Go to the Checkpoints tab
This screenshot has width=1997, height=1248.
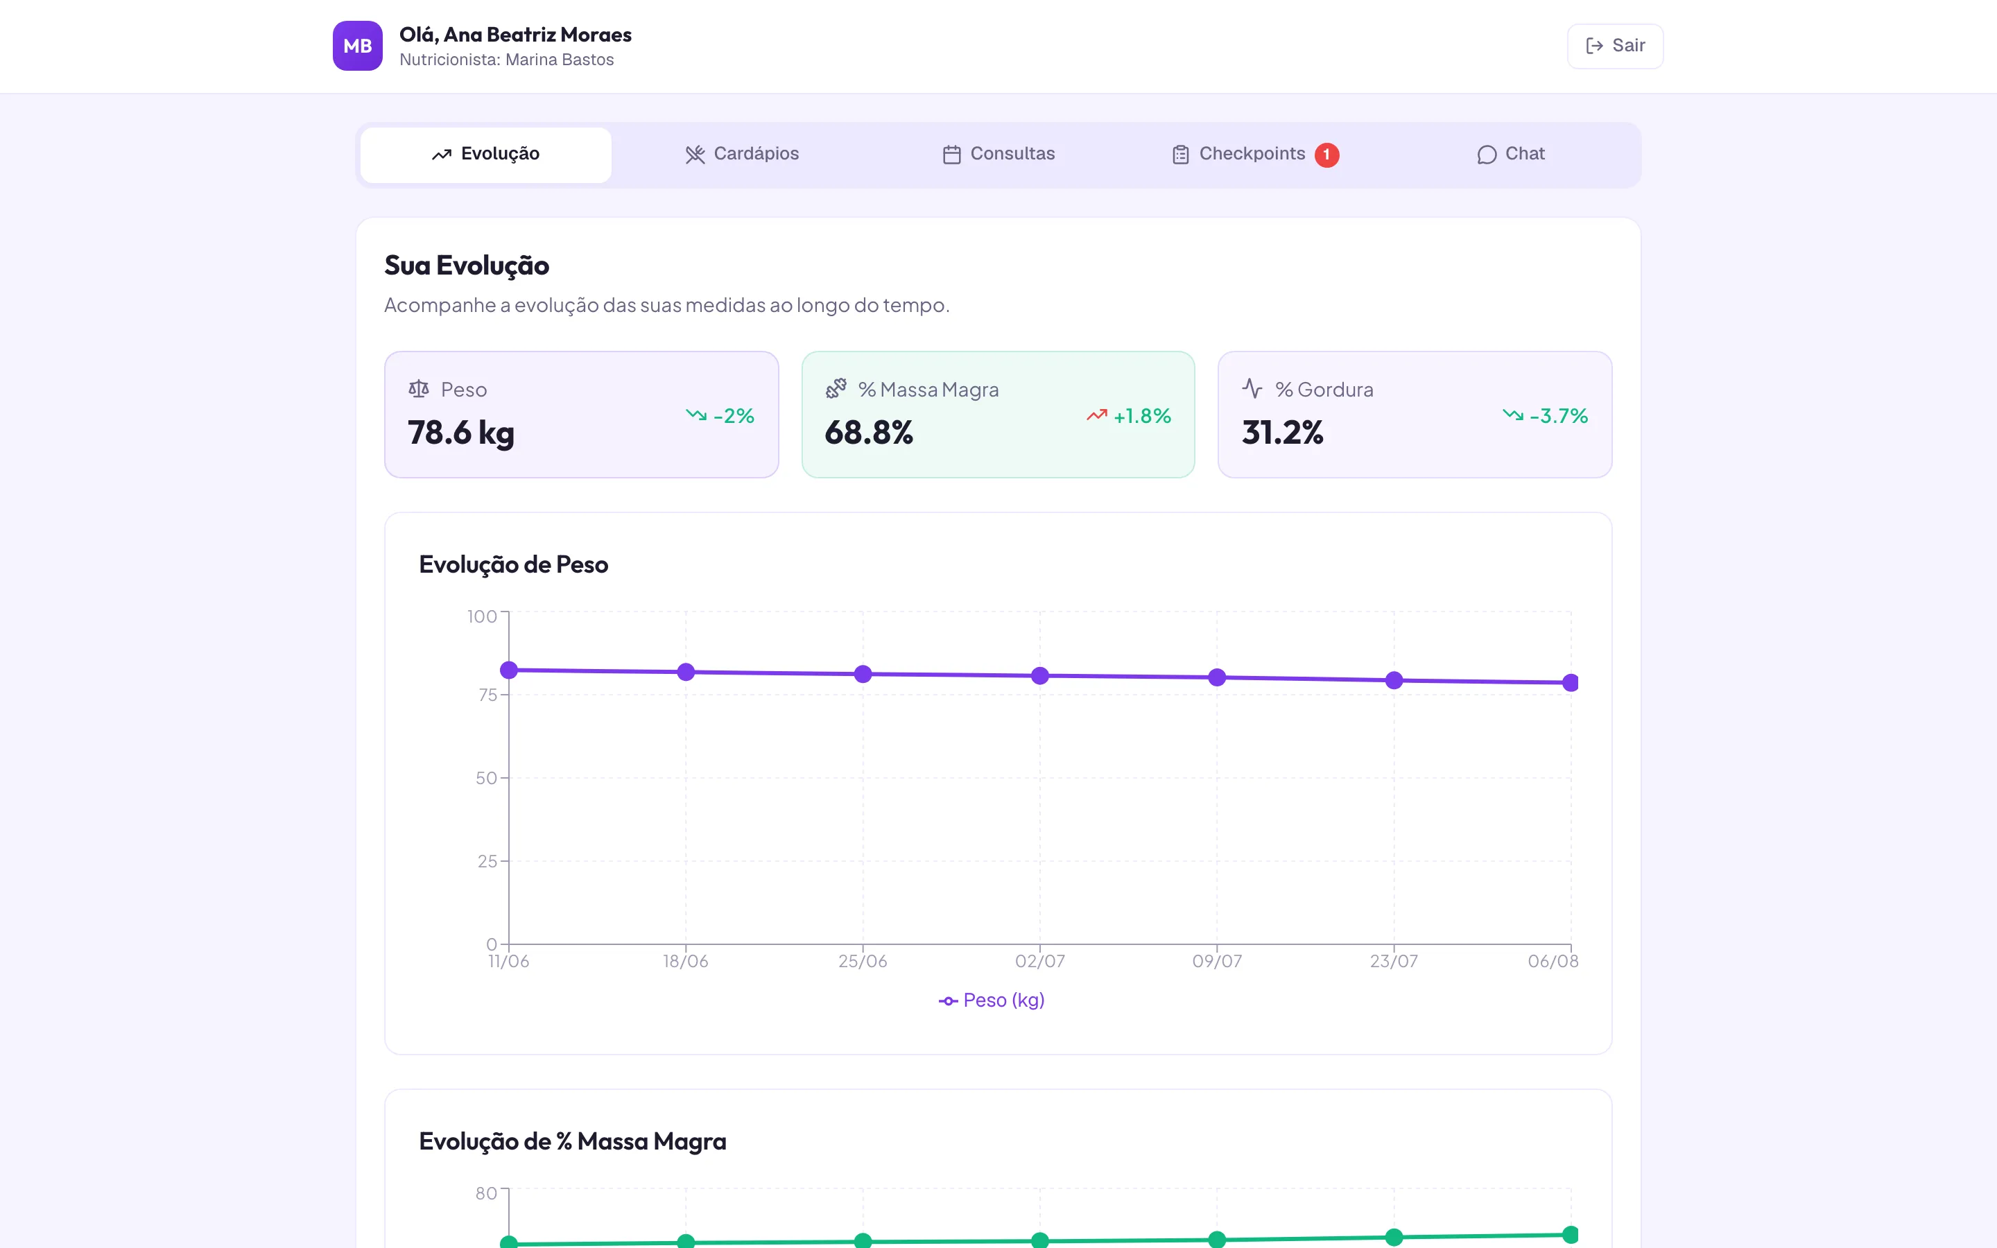point(1254,155)
